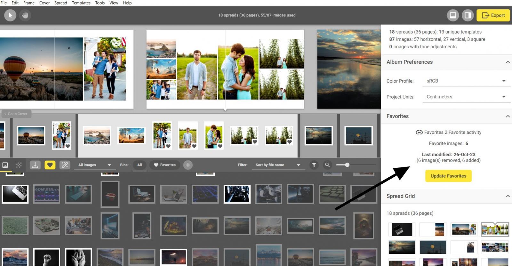Open the All images dropdown
Screen dimensions: 512x266
[x=94, y=165]
